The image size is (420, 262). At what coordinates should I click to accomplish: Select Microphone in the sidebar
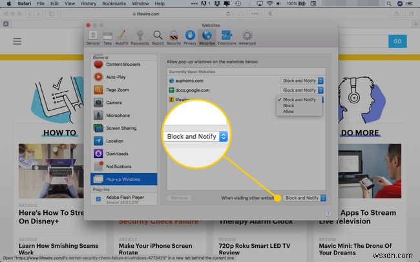(x=124, y=116)
